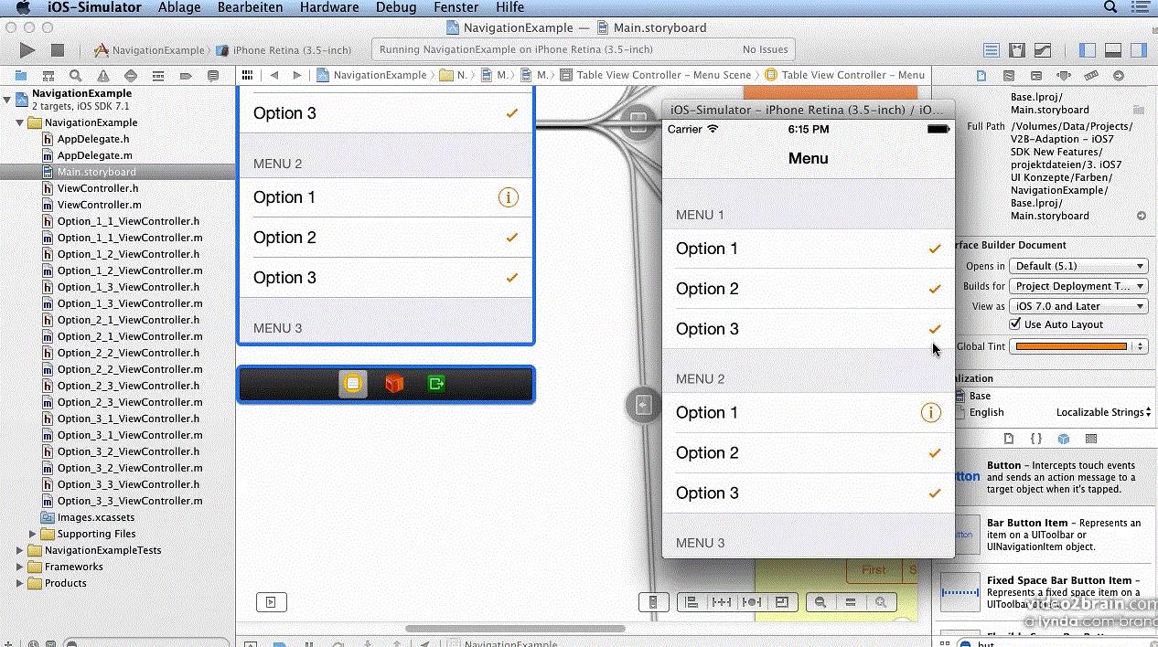
Task: Show the Code Snippet library braces tab
Action: 1036,439
